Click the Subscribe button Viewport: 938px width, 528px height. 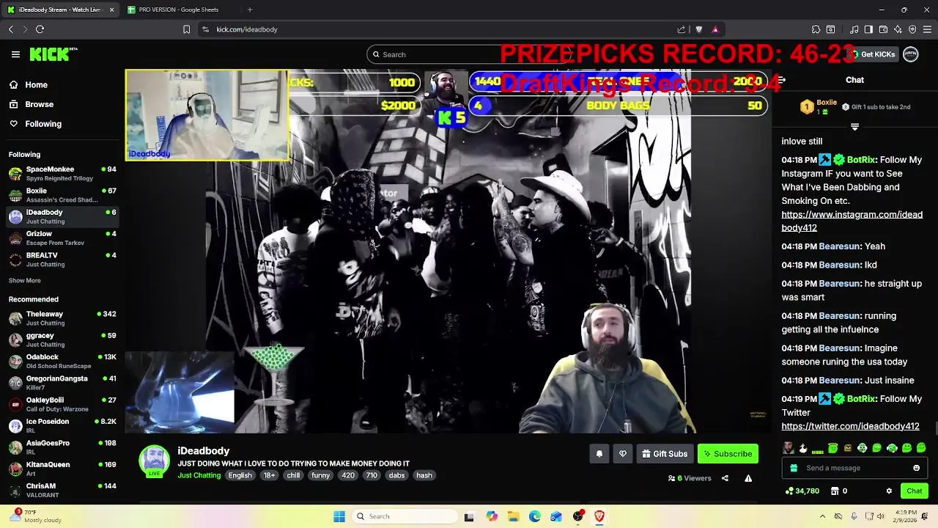click(x=728, y=454)
